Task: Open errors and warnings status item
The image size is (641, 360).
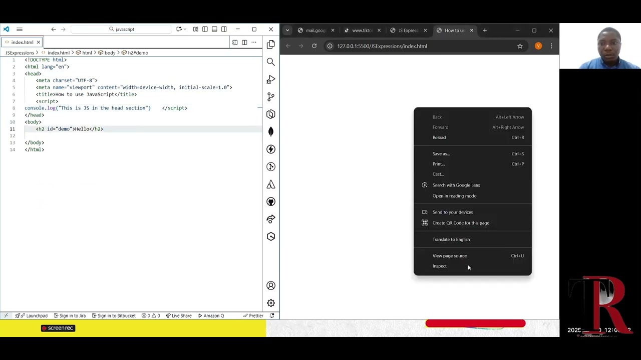Action: pyautogui.click(x=151, y=315)
